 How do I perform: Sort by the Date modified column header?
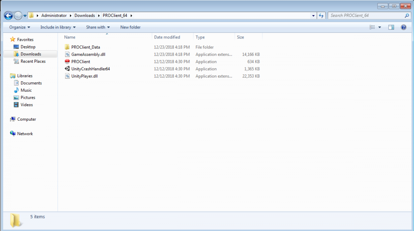pos(167,37)
